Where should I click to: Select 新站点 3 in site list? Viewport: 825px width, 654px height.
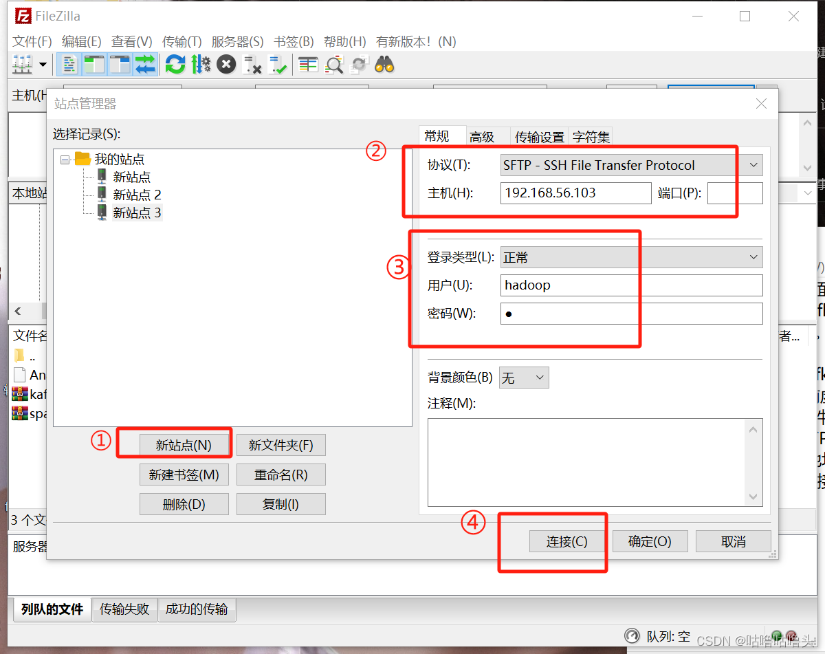click(x=137, y=212)
